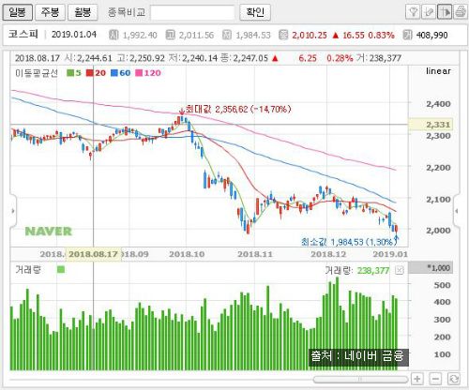Open the pin/indicator settings icon
The width and height of the screenshot is (469, 390).
coord(413,12)
